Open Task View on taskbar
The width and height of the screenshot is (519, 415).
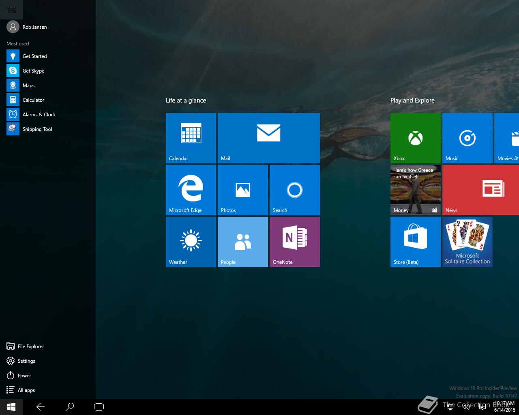99,407
